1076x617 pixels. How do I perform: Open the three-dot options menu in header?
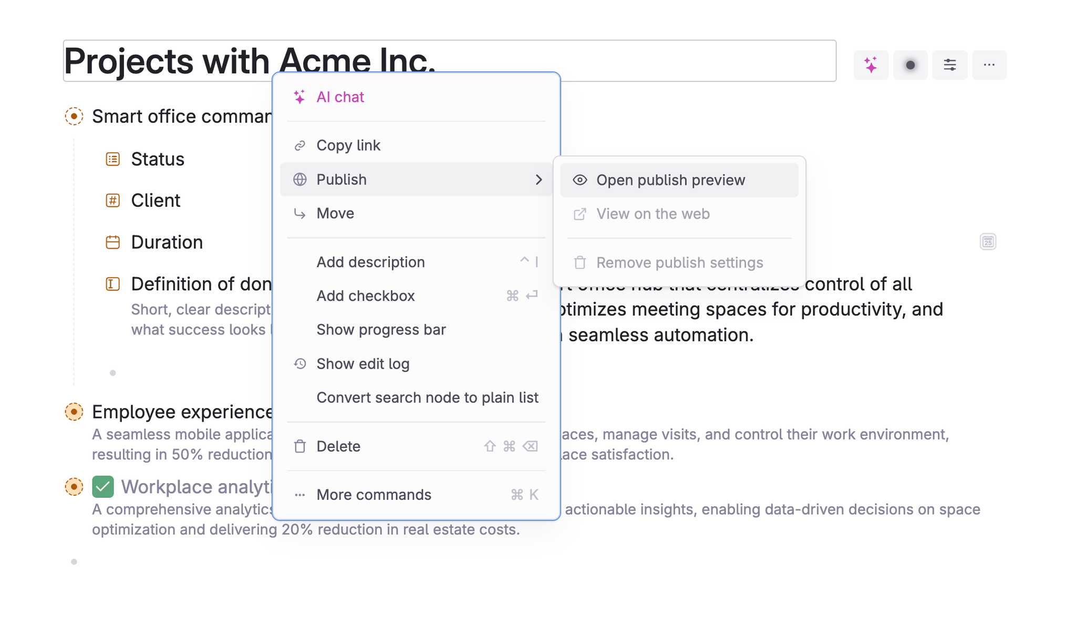[989, 65]
